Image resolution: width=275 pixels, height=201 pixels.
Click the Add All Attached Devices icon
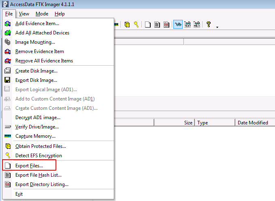tap(8, 33)
